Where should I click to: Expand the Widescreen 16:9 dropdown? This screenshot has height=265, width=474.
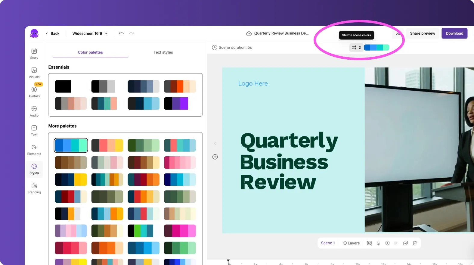[x=90, y=33]
